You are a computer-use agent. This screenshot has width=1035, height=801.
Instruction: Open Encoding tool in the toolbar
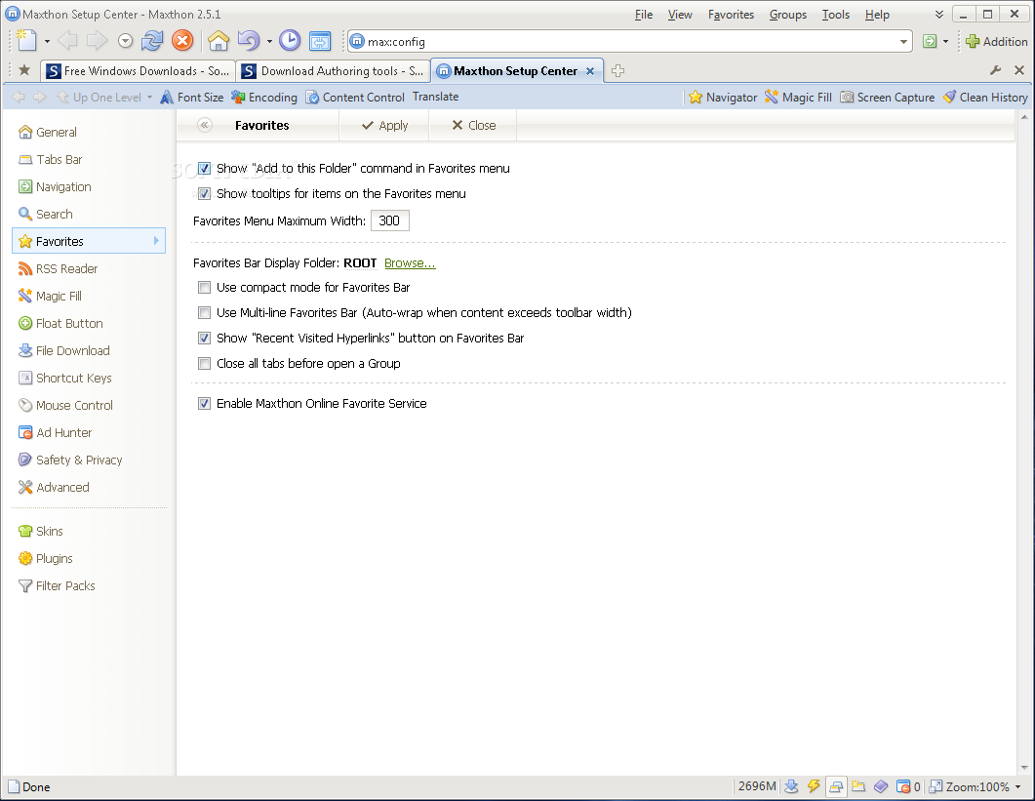click(264, 97)
